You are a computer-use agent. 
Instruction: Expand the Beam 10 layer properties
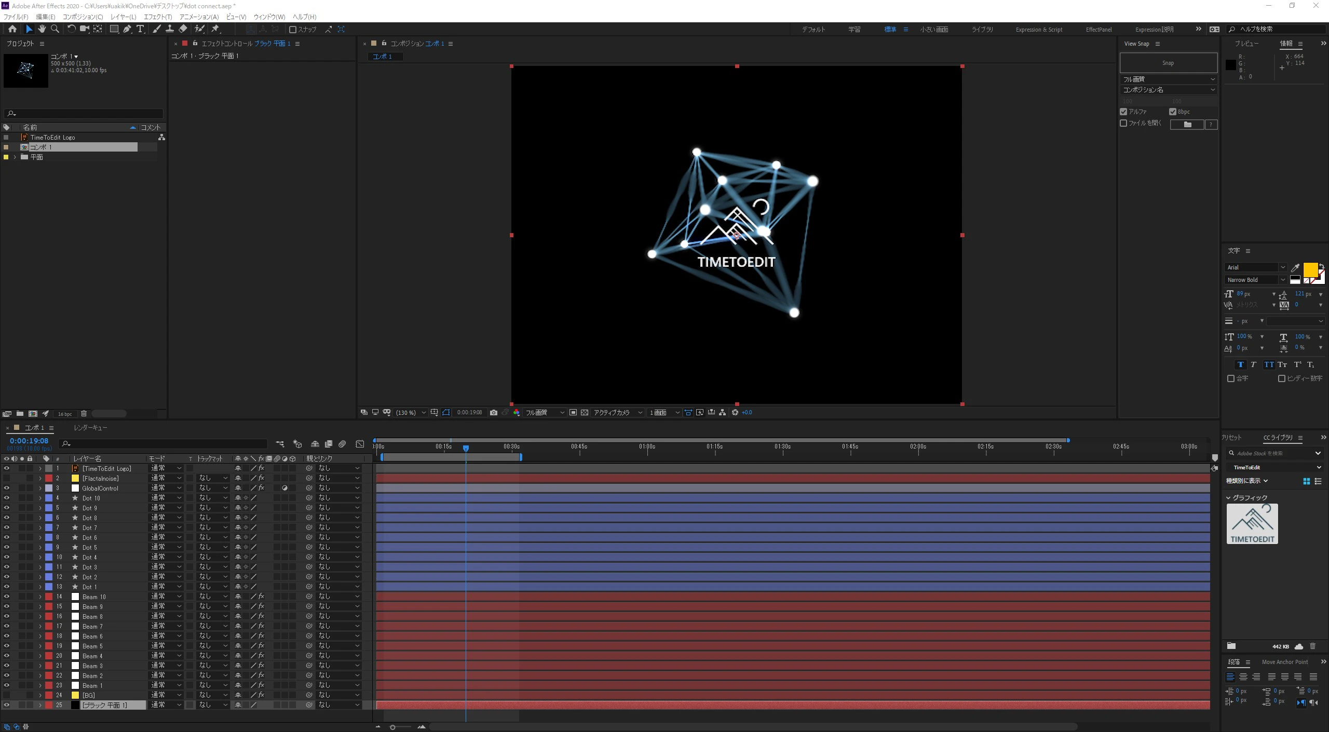click(x=40, y=597)
